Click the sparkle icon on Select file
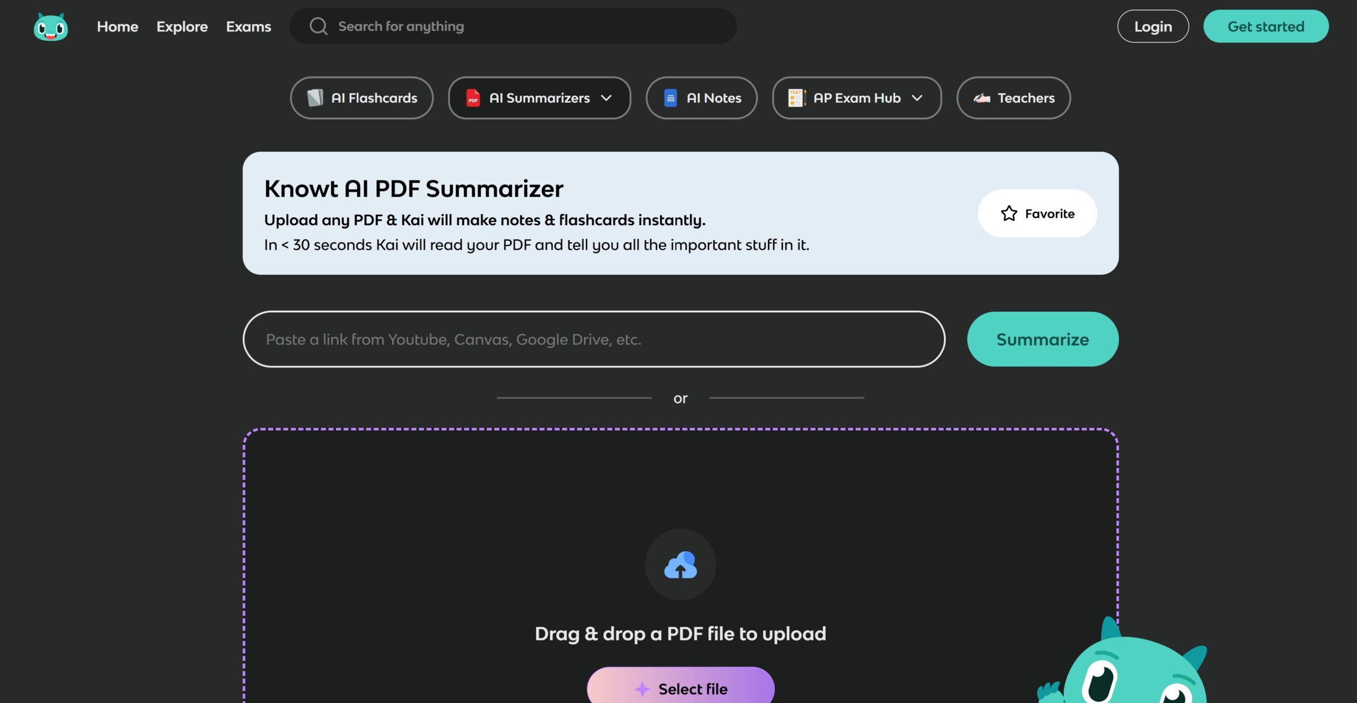The height and width of the screenshot is (703, 1357). pyautogui.click(x=642, y=689)
